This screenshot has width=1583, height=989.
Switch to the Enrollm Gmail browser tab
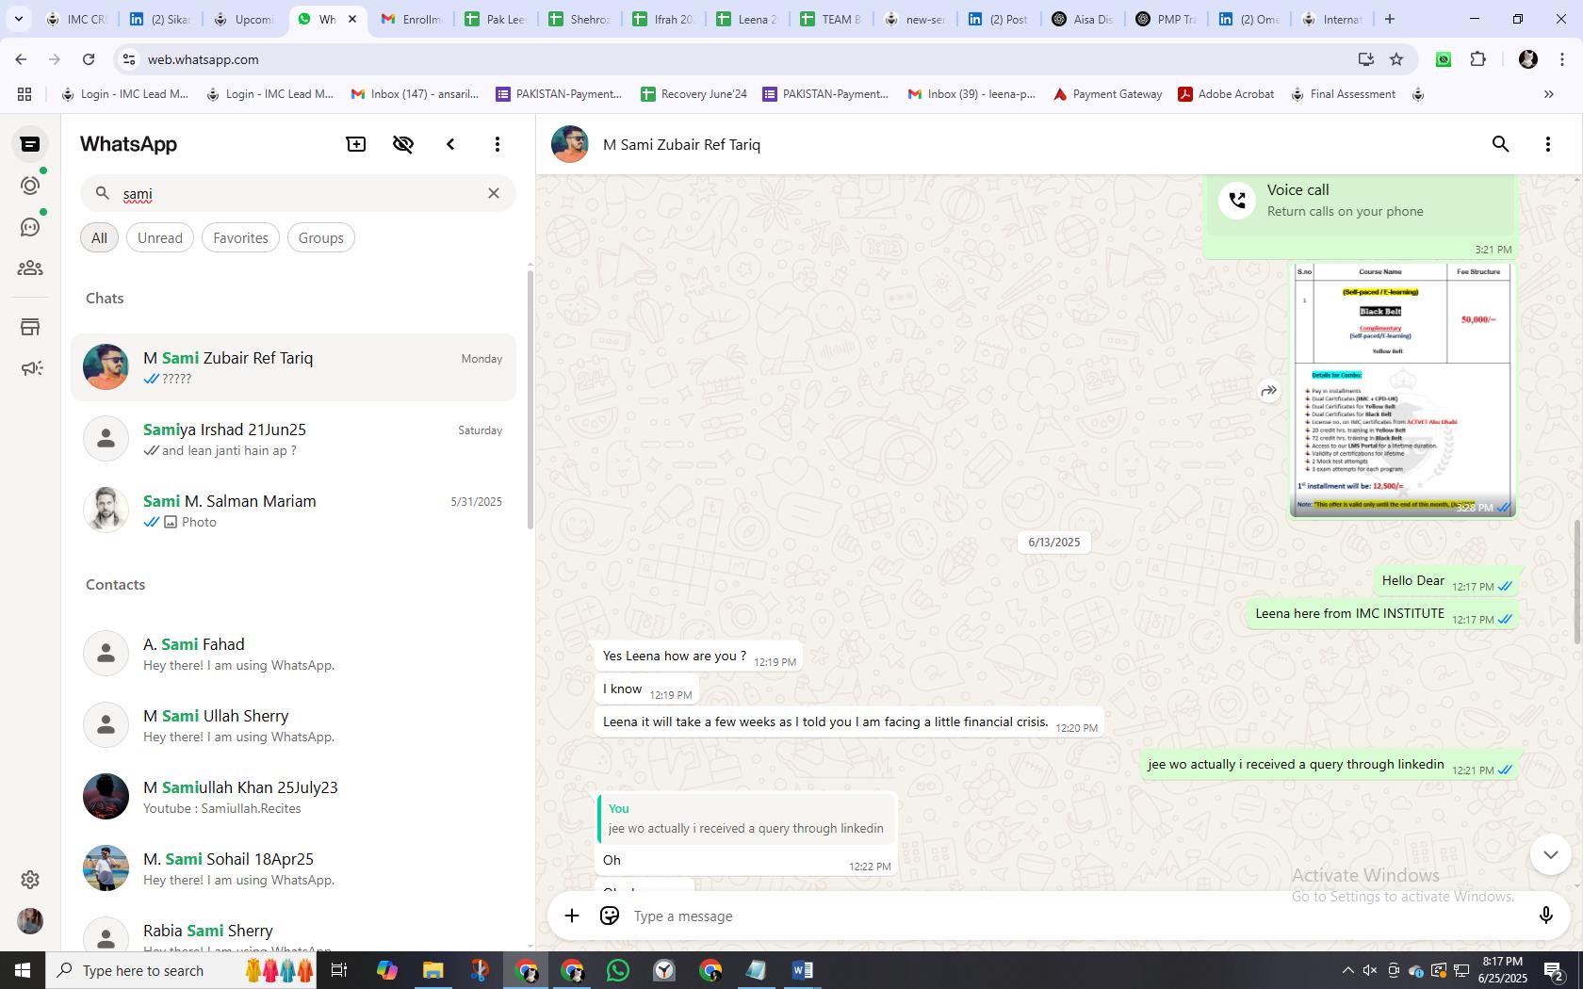tap(411, 19)
